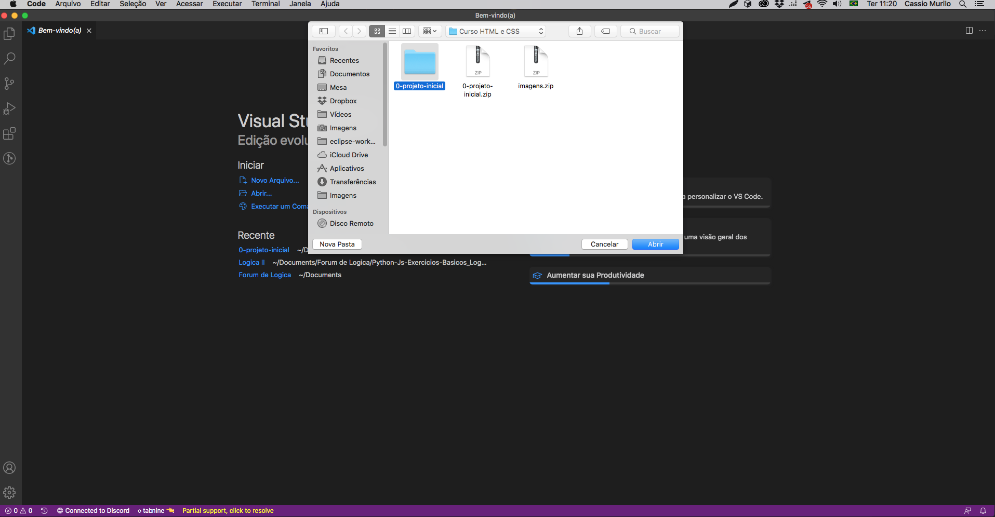Click the Abrir button in dialog
The height and width of the screenshot is (517, 995).
click(x=655, y=244)
